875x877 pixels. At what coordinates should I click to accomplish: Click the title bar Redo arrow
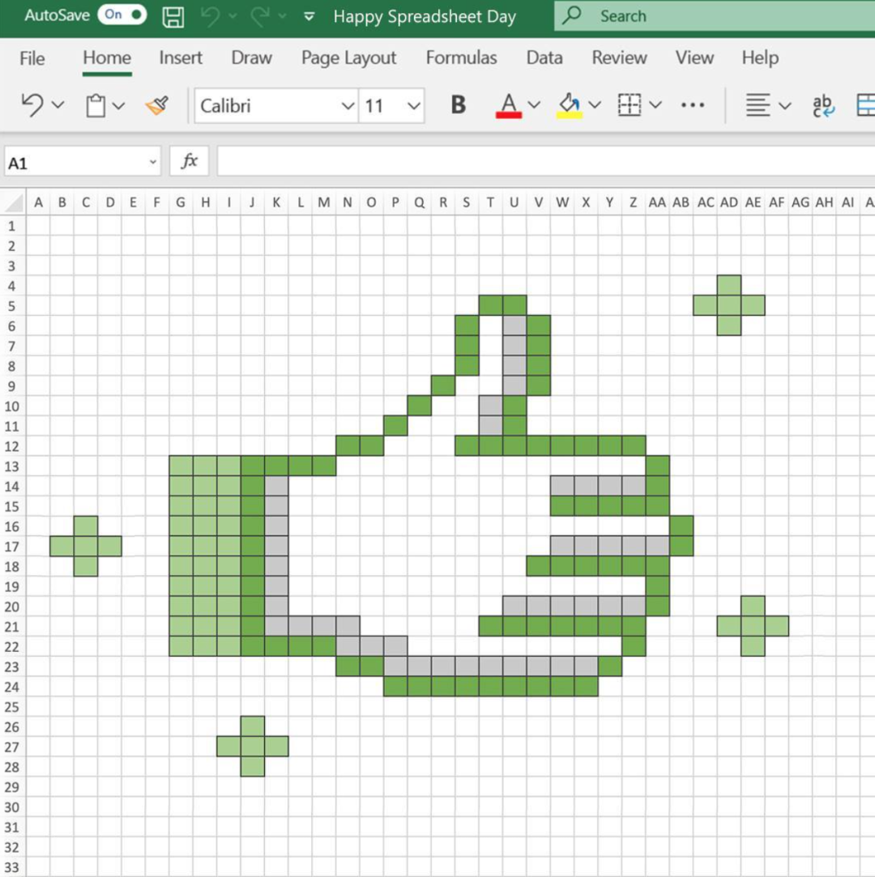pos(259,16)
